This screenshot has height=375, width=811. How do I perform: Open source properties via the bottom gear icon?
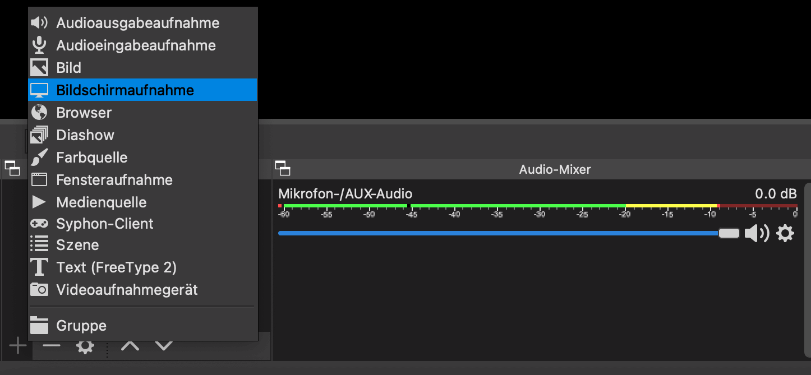click(85, 346)
